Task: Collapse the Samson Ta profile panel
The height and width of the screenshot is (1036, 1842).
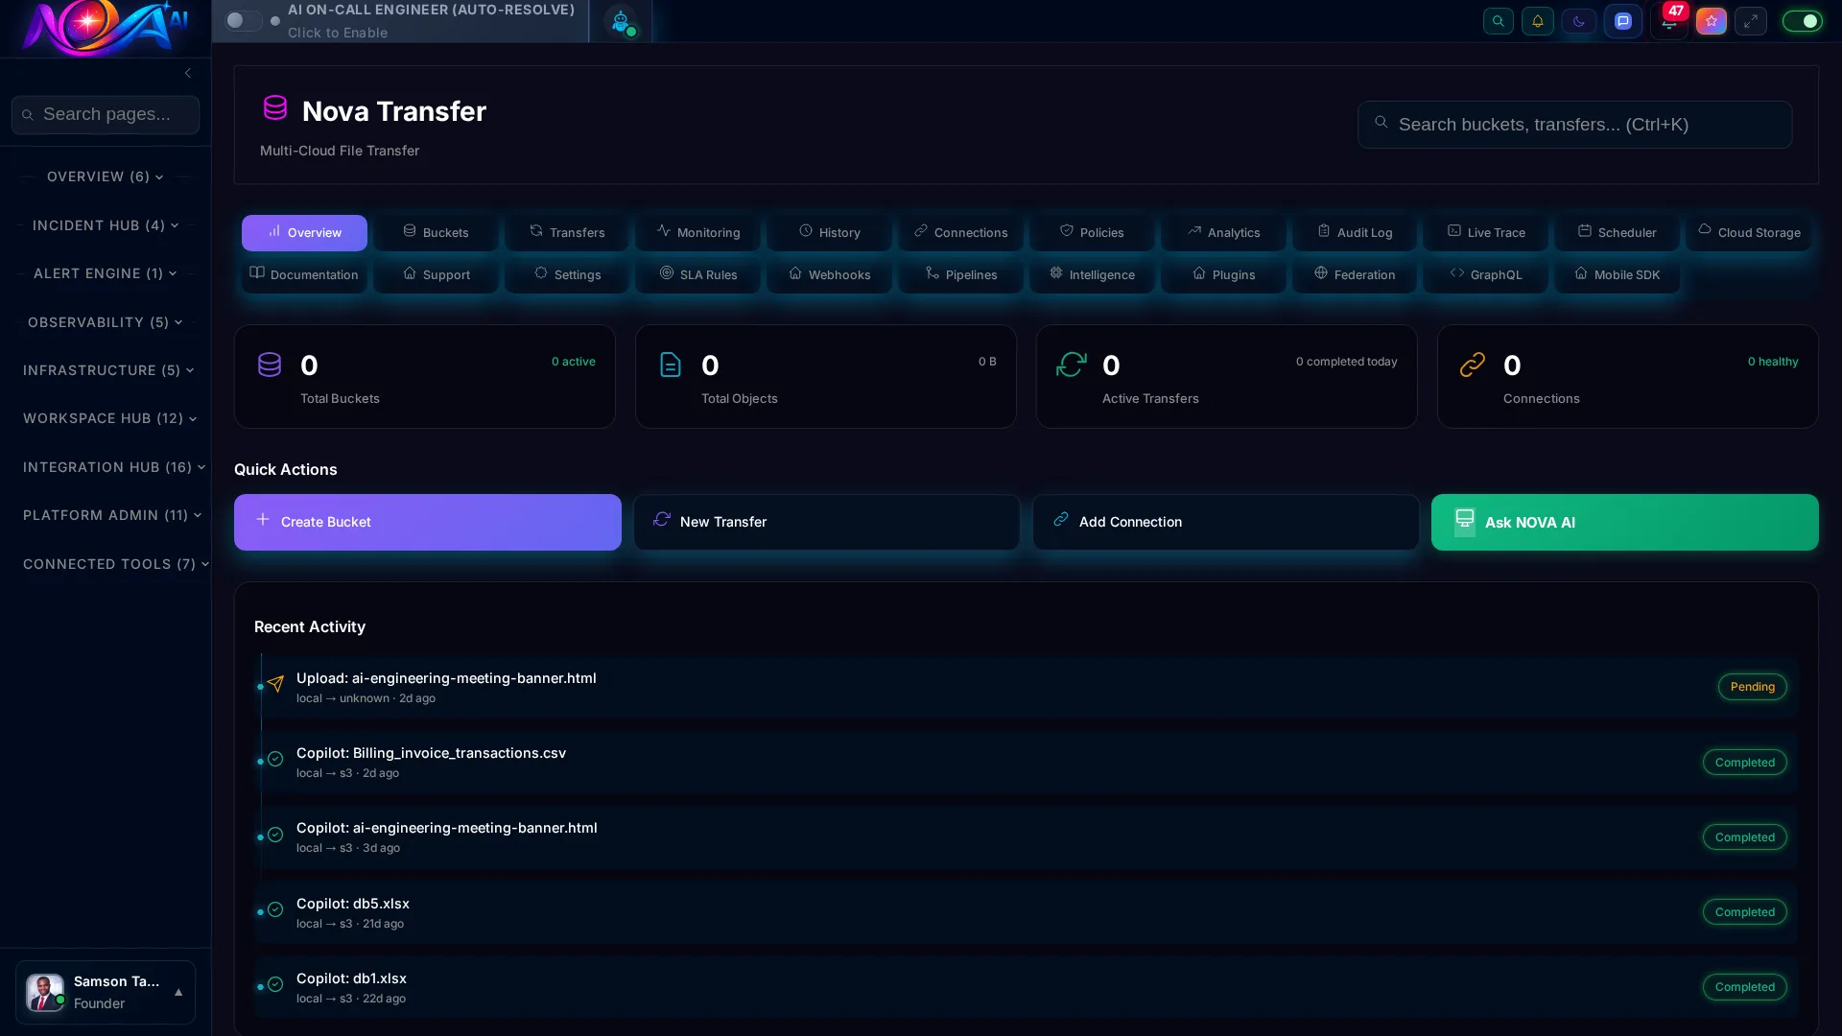Action: (178, 993)
